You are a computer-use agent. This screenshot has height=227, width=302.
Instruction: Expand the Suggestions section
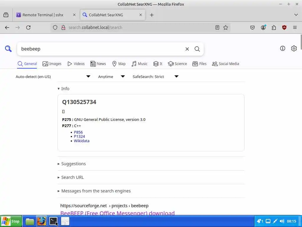pos(72,164)
